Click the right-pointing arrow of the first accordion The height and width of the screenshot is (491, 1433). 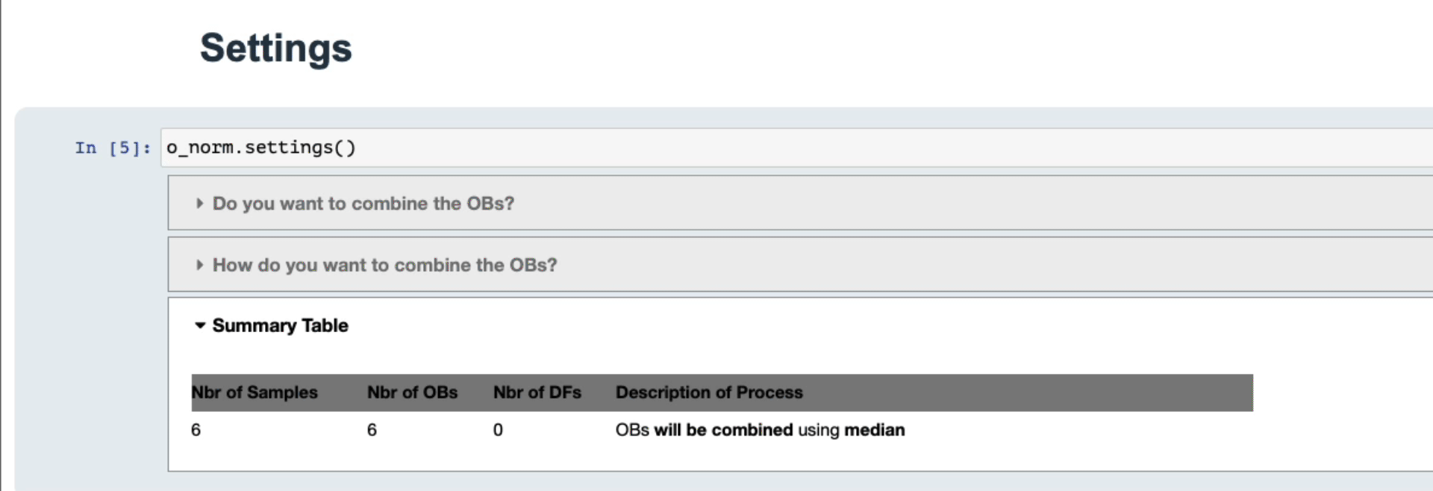click(199, 202)
